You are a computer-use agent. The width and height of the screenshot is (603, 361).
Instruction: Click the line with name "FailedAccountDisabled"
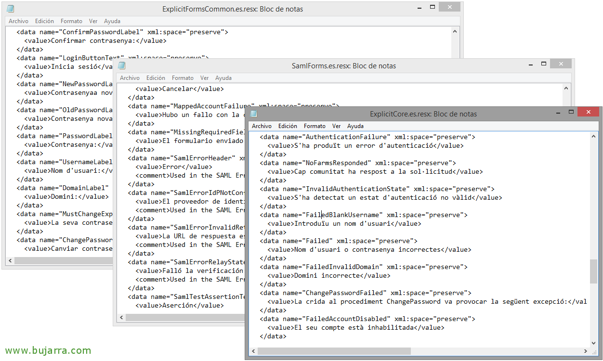point(367,319)
